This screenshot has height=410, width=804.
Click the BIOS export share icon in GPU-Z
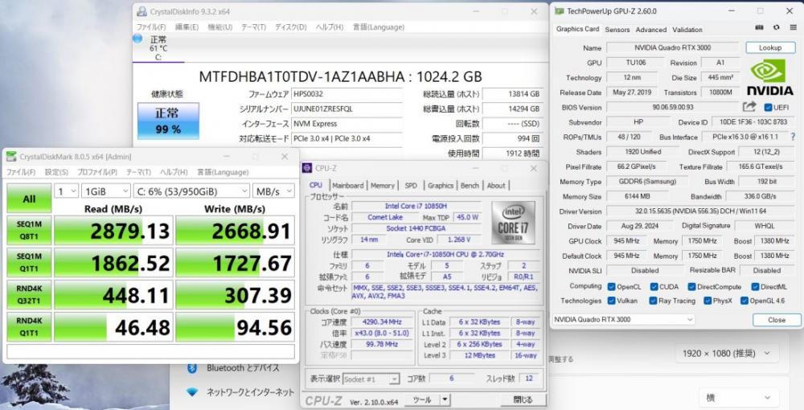point(749,107)
